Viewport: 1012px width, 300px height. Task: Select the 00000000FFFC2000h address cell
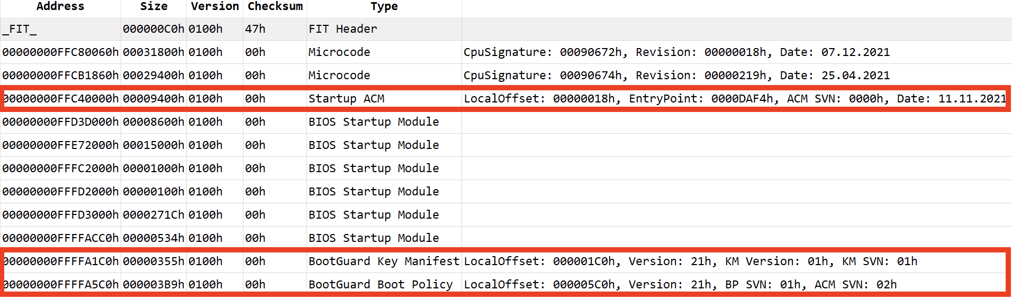tap(60, 168)
